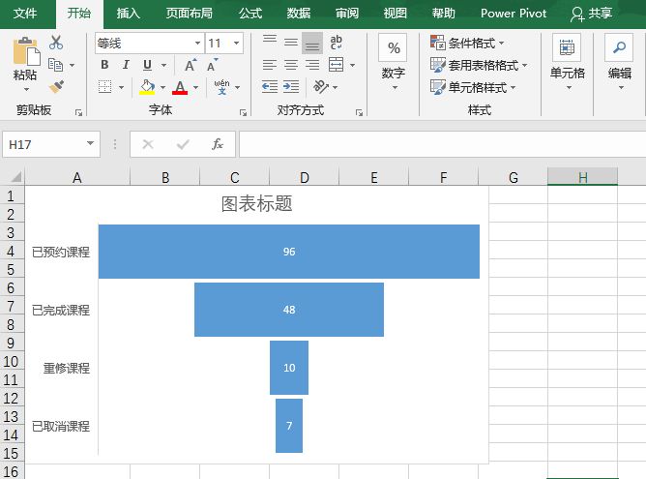Click the Paste clipboard icon
Image resolution: width=646 pixels, height=479 pixels.
tap(25, 58)
